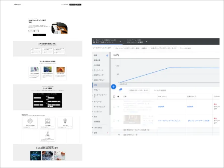Click the picture frame service icon
This screenshot has width=224, height=168.
pos(48,121)
